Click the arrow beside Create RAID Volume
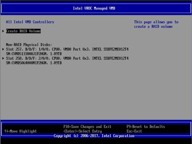This screenshot has height=144, width=192. point(3,31)
